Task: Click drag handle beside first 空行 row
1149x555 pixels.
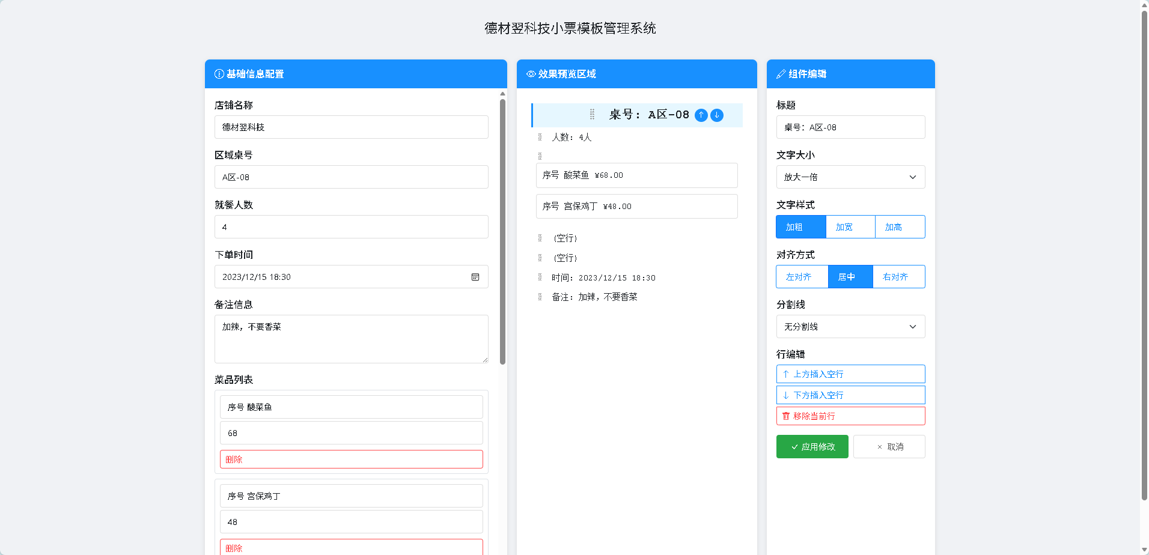Action: pyautogui.click(x=540, y=238)
